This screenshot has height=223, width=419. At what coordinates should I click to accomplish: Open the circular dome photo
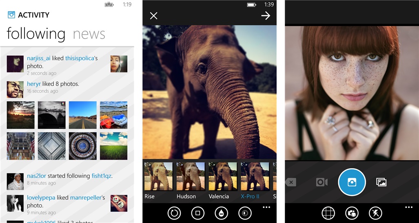click(x=83, y=146)
